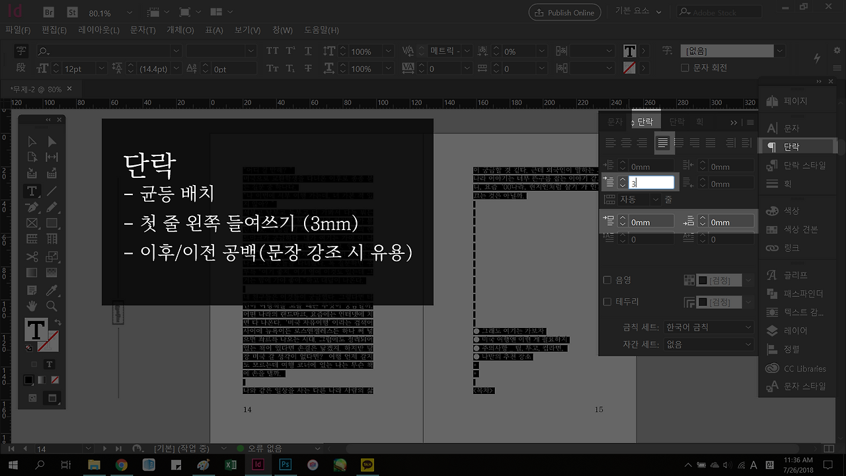The height and width of the screenshot is (476, 846).
Task: Select the Hand tool
Action: 32,306
